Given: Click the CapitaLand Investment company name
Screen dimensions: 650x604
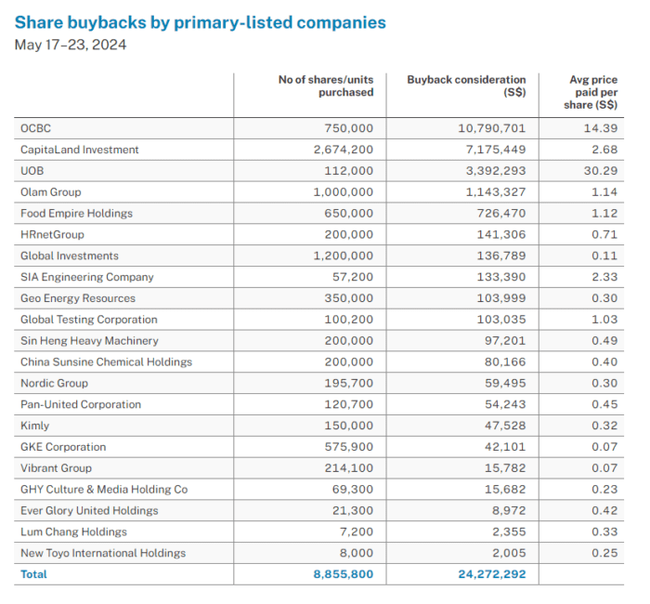Looking at the screenshot, I should pyautogui.click(x=80, y=150).
